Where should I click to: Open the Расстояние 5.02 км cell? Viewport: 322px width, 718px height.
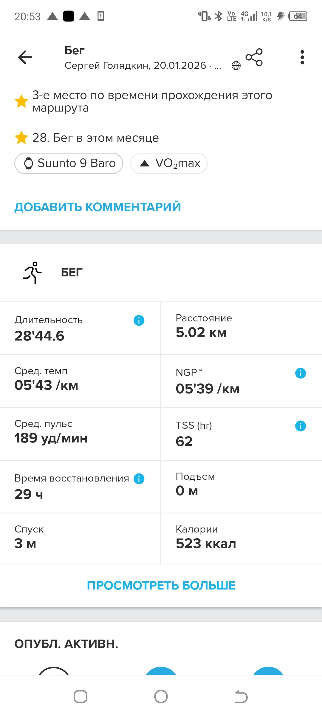[241, 328]
